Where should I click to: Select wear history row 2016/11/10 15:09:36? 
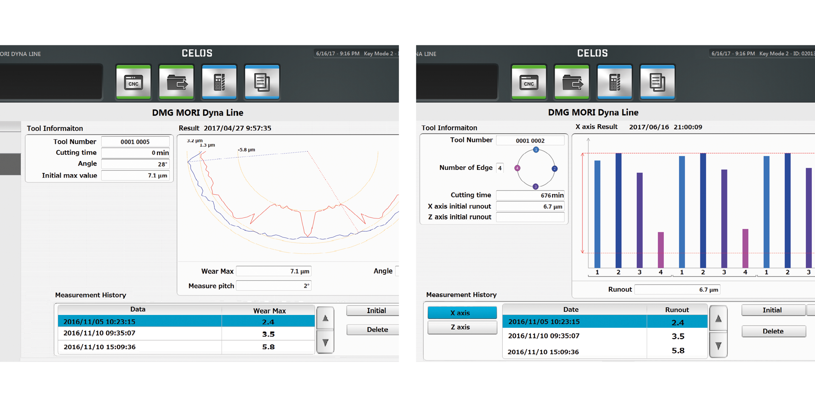click(186, 347)
